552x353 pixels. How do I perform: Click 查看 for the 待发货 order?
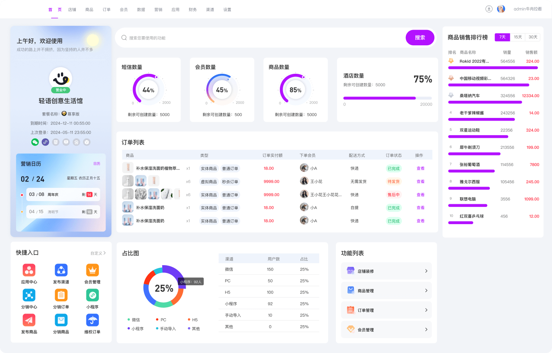click(420, 182)
